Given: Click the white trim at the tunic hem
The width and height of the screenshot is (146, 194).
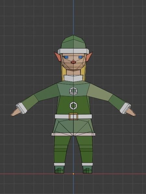Looking at the screenshot, I should [x=73, y=135].
